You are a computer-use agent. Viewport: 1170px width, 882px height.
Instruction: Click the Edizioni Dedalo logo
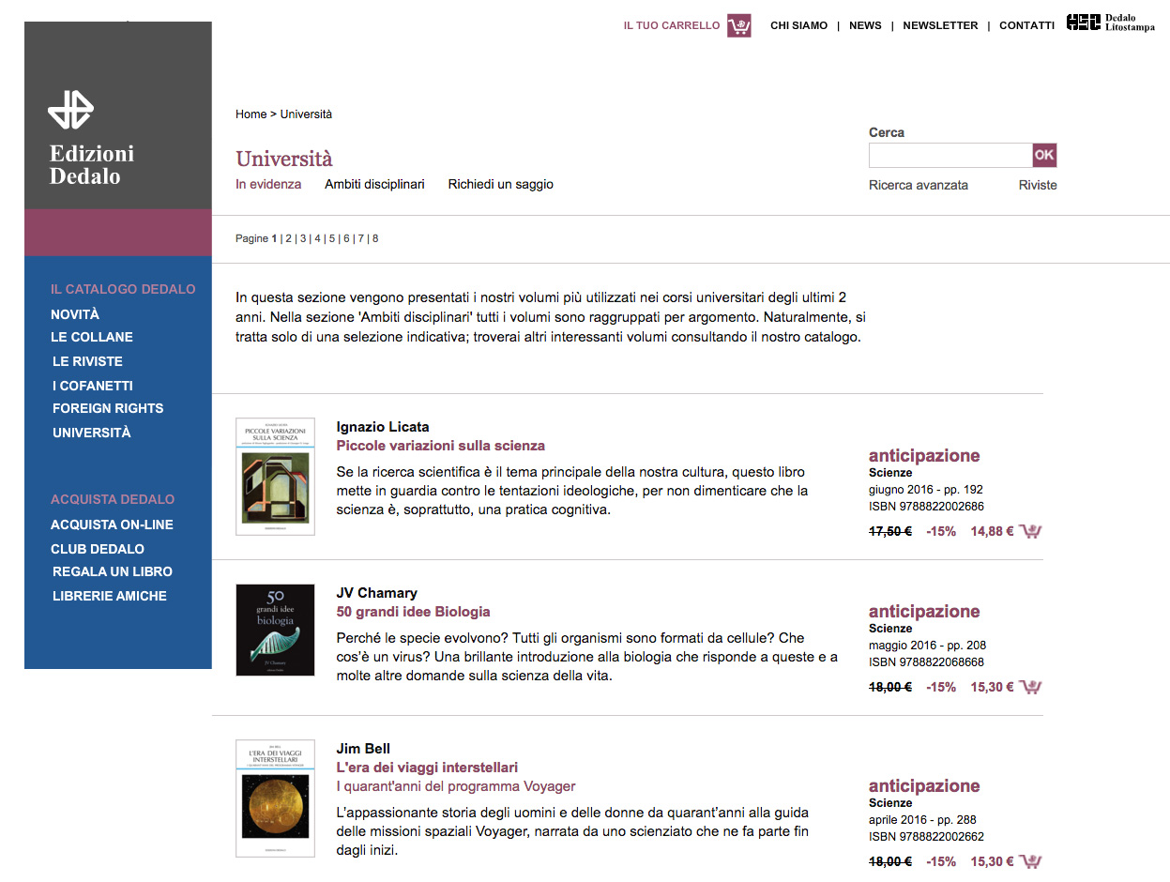coord(92,139)
